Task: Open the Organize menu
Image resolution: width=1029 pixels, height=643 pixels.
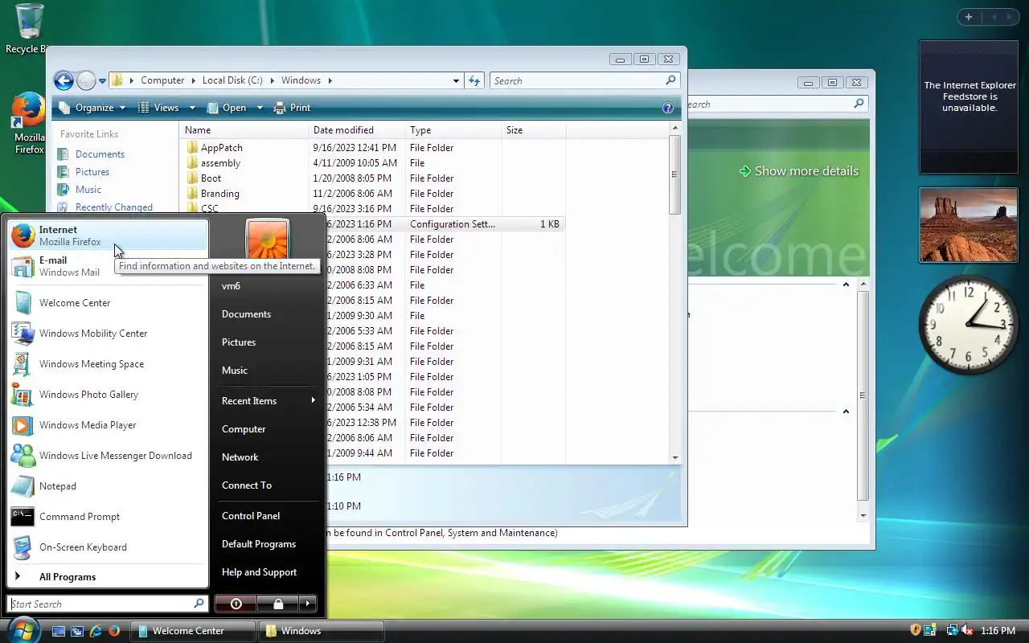Action: 93,108
